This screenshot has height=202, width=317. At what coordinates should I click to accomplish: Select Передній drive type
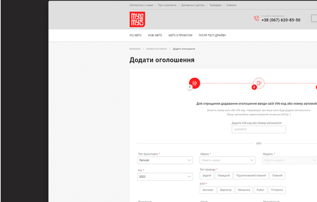(x=224, y=176)
